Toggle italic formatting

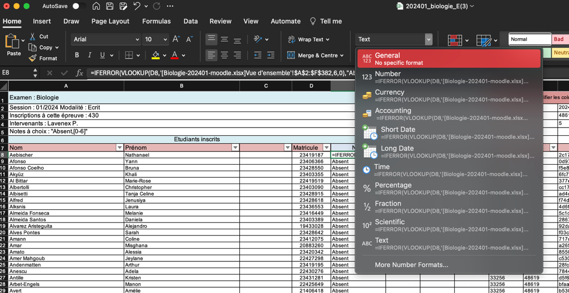tap(89, 55)
